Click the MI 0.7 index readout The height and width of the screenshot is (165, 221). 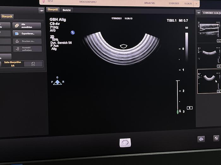pos(183,21)
